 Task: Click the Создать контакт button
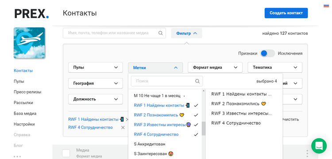[x=286, y=13]
